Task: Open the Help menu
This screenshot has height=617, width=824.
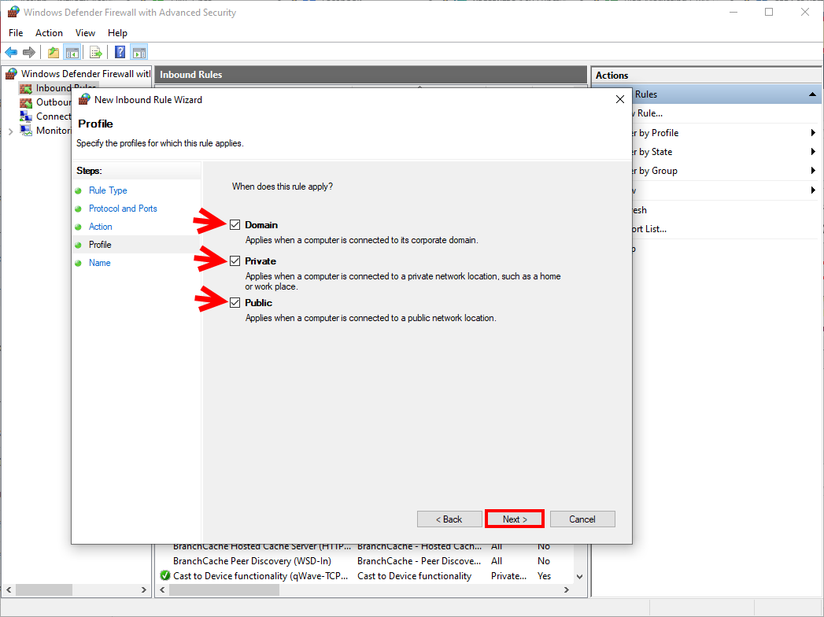Action: pyautogui.click(x=118, y=32)
